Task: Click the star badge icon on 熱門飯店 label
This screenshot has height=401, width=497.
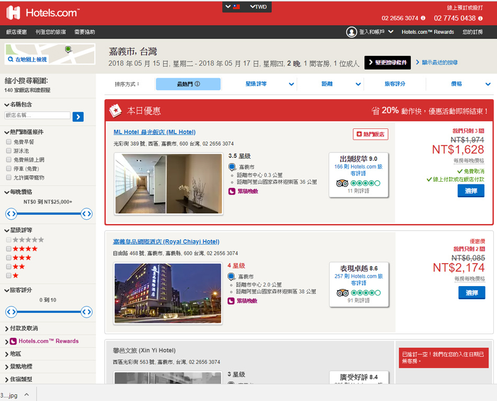Action: pos(359,134)
